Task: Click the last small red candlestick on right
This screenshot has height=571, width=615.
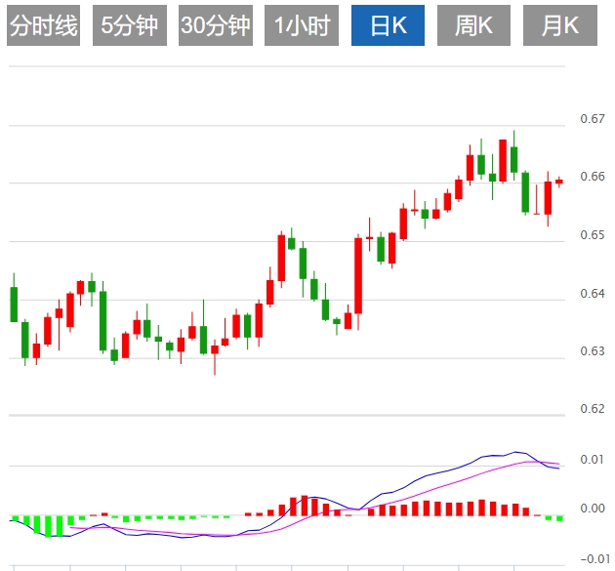Action: click(559, 182)
